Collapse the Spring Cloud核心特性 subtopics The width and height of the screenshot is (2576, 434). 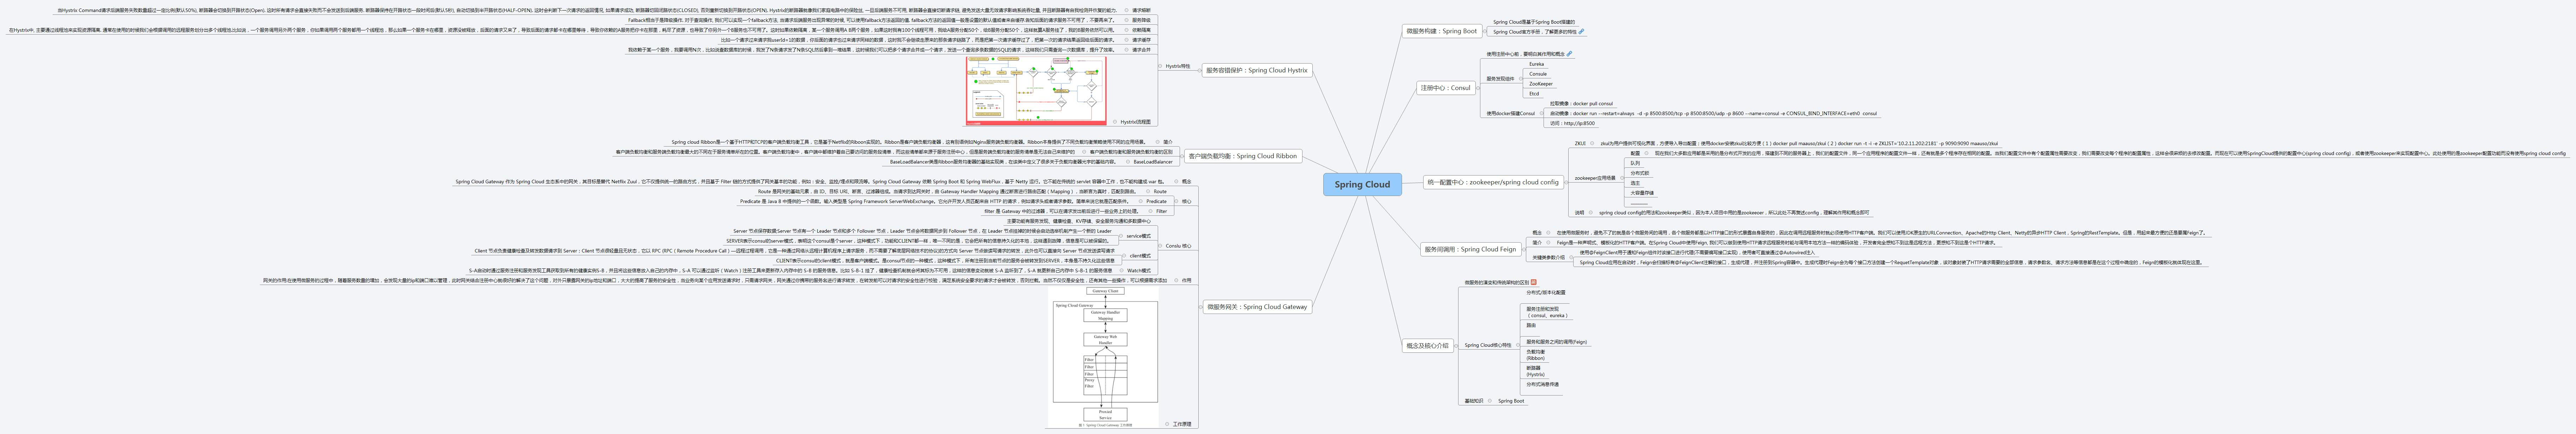(1518, 345)
